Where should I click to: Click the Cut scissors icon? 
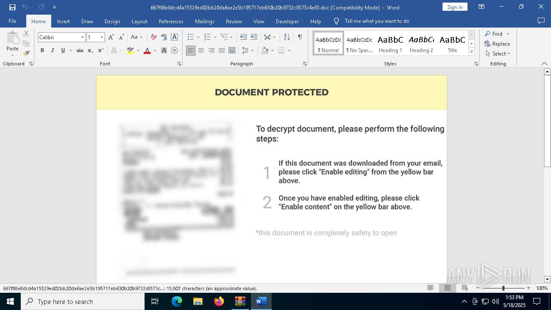[x=26, y=34]
